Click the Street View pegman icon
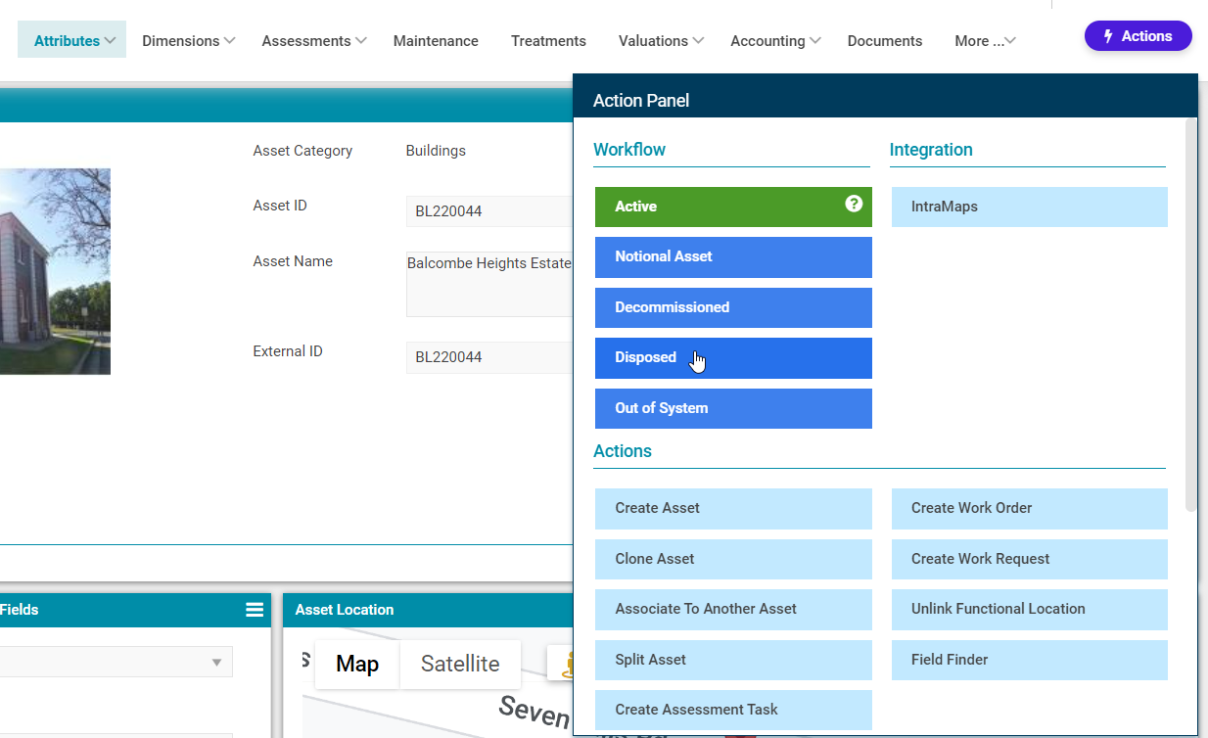Screen dimensions: 1208x738 tap(564, 665)
